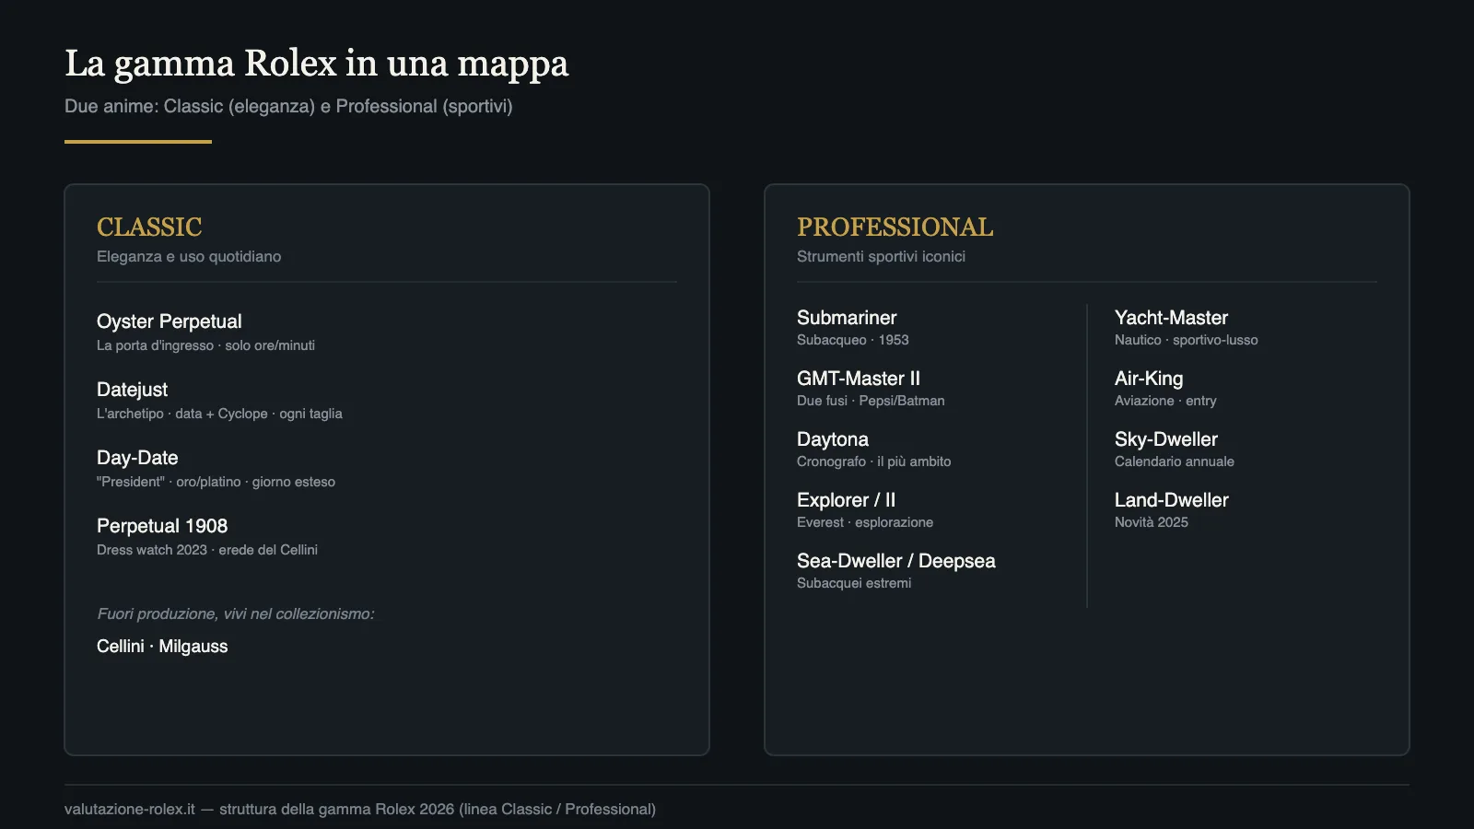Select the CLASSIC panel heading
Viewport: 1474px width, 829px height.
pos(149,227)
